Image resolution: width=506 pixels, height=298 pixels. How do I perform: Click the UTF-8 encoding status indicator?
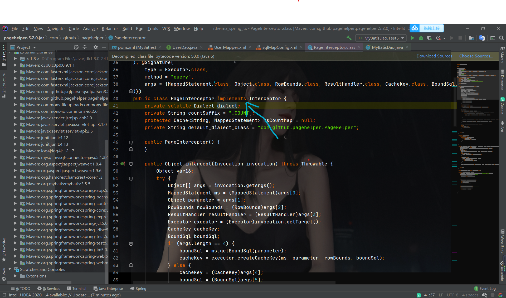pos(452,295)
